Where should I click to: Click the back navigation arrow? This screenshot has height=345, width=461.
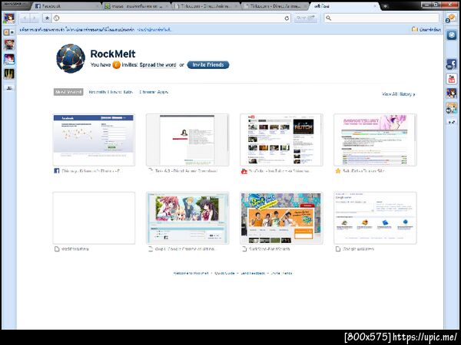pyautogui.click(x=25, y=18)
